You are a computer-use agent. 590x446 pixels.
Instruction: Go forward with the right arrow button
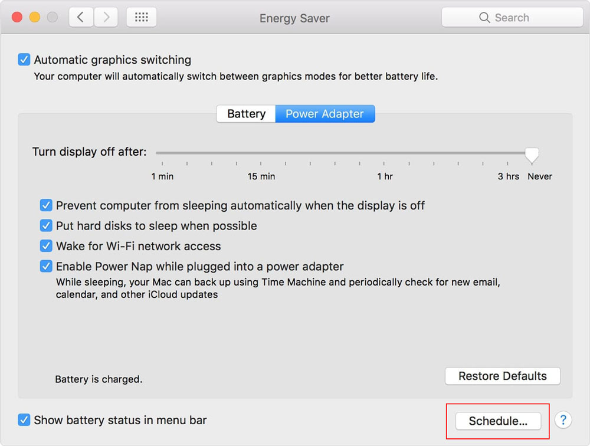[106, 18]
